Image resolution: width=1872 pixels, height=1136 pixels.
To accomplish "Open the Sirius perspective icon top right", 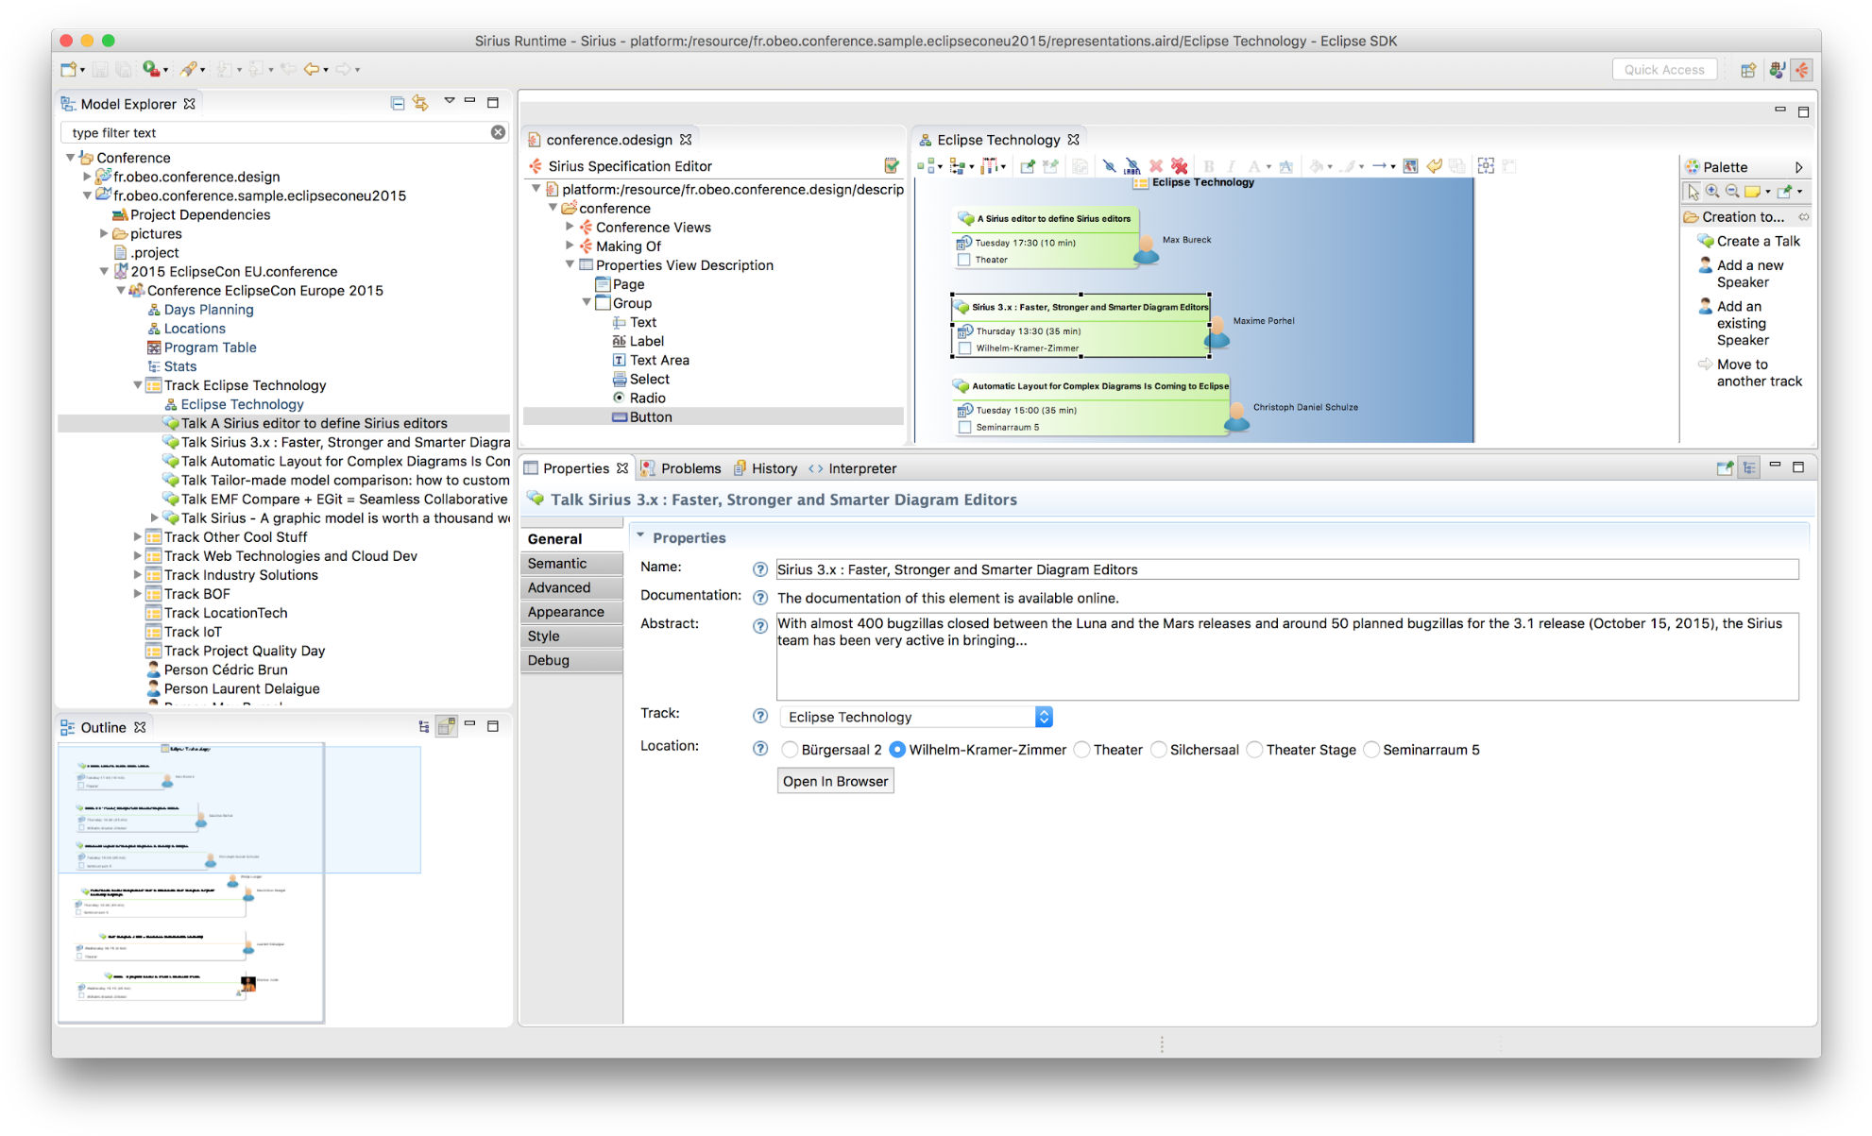I will click(x=1802, y=70).
